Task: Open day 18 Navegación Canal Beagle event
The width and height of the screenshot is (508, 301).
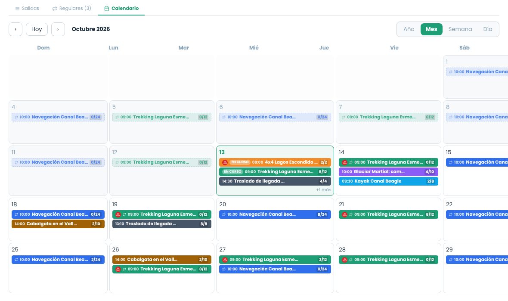Action: tap(58, 214)
